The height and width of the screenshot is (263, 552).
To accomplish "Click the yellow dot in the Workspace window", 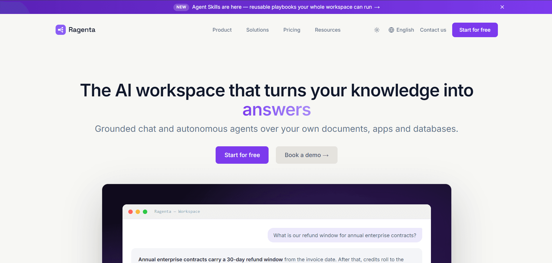I will [x=138, y=212].
